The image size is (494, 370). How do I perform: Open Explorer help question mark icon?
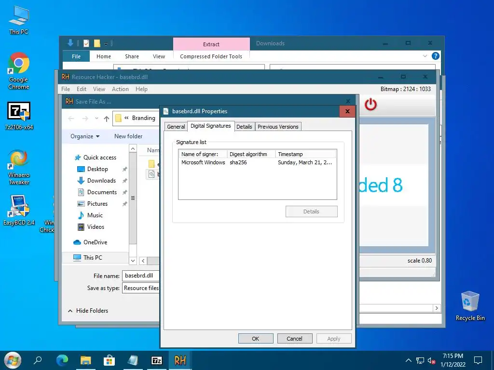pos(436,56)
